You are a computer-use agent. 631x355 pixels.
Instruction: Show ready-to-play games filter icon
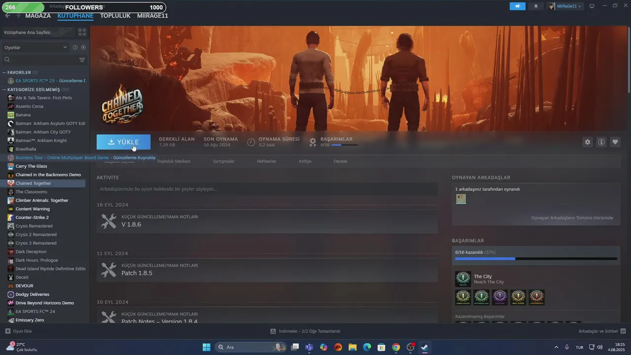click(83, 47)
